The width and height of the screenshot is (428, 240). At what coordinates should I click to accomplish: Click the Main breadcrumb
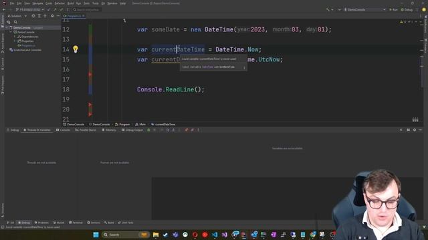tap(140, 125)
